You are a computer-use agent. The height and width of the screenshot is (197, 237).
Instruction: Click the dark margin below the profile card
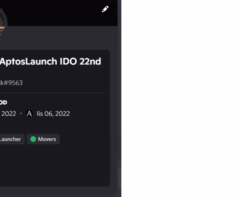pos(58,192)
